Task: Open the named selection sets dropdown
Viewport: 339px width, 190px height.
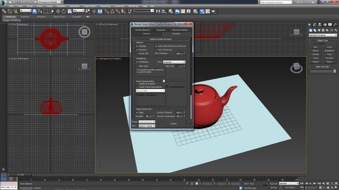Action: 144,11
